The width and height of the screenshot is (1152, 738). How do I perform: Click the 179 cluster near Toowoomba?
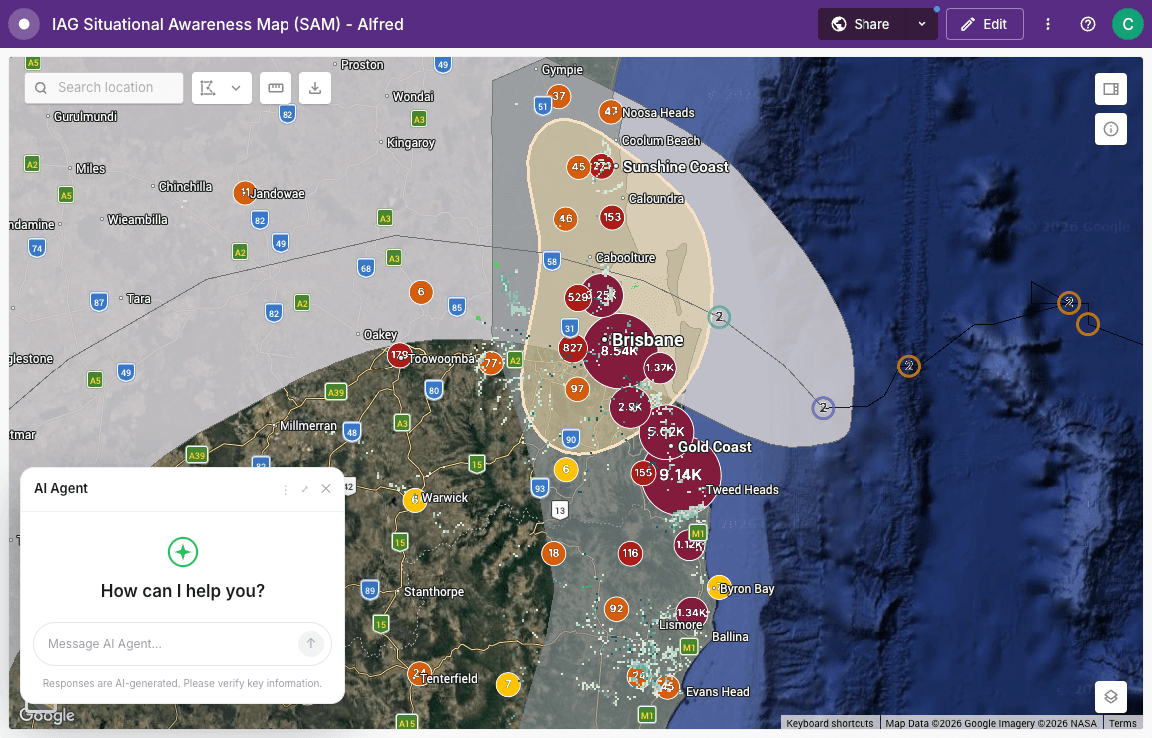point(399,356)
